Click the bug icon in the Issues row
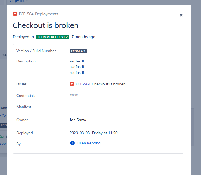The width and height of the screenshot is (201, 175). coord(72,84)
